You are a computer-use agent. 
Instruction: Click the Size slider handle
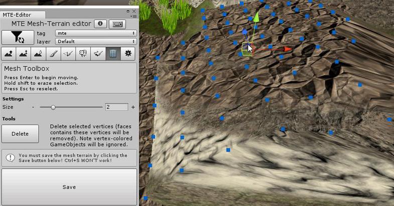coord(53,107)
